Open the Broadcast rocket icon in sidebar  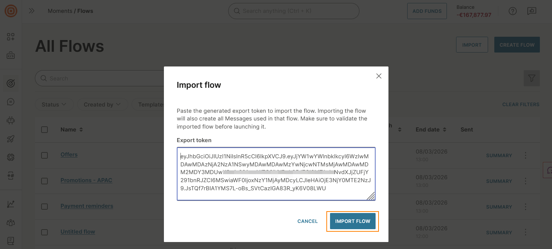(x=11, y=138)
